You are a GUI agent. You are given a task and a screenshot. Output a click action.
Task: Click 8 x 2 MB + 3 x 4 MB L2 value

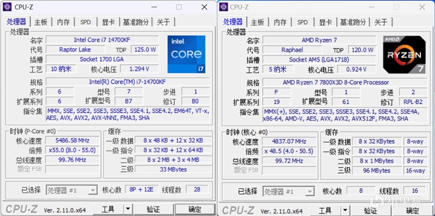[x=173, y=160]
